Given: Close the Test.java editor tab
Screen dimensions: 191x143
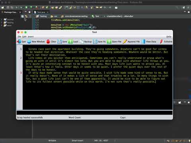Looking at the screenshot, I should [47, 12].
